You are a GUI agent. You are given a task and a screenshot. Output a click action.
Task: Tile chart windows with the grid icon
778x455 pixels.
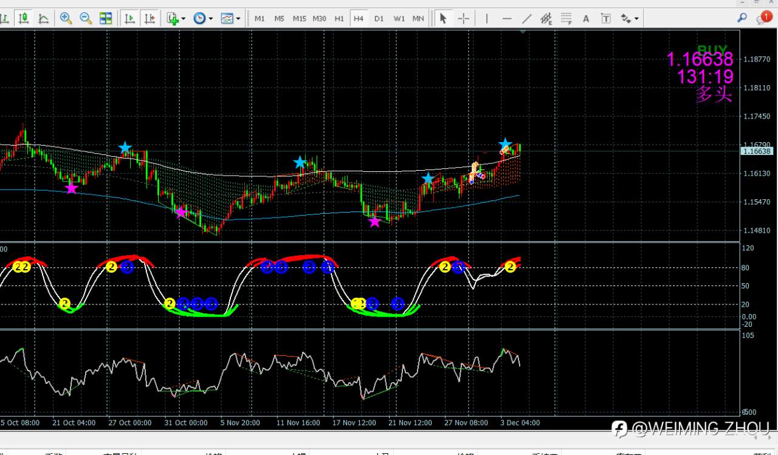tap(106, 18)
